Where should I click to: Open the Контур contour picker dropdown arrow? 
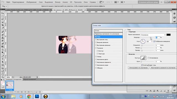(145, 58)
